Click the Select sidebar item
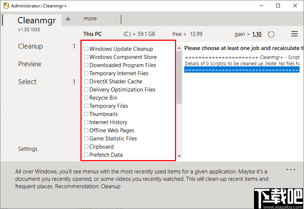Screen dimensions: 304x209 coord(27,82)
